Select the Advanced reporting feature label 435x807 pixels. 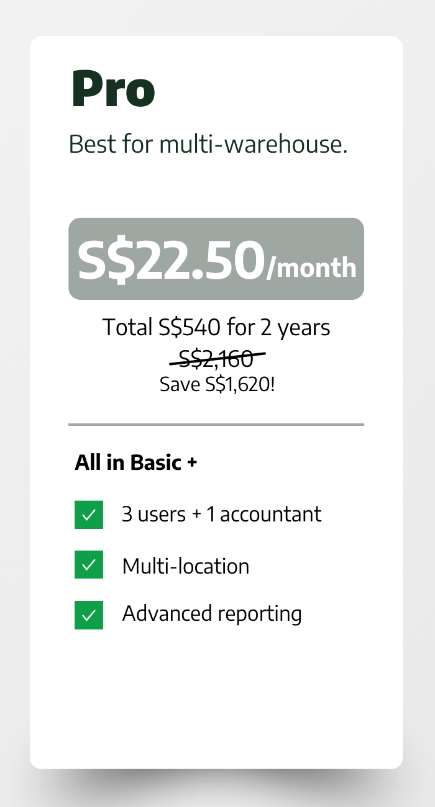[211, 614]
